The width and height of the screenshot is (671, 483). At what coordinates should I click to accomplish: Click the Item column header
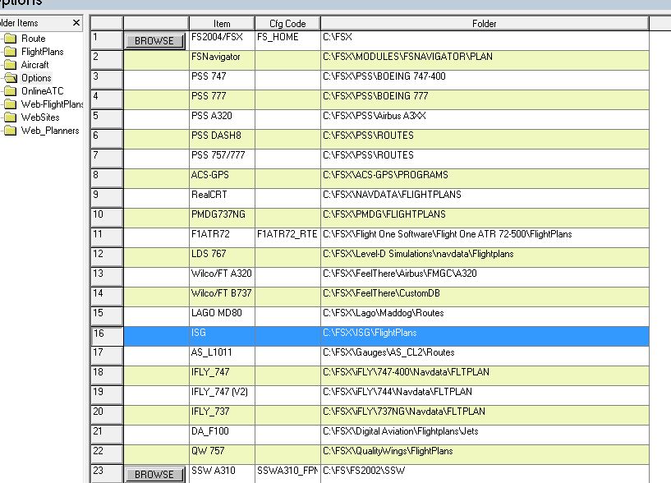click(x=222, y=24)
